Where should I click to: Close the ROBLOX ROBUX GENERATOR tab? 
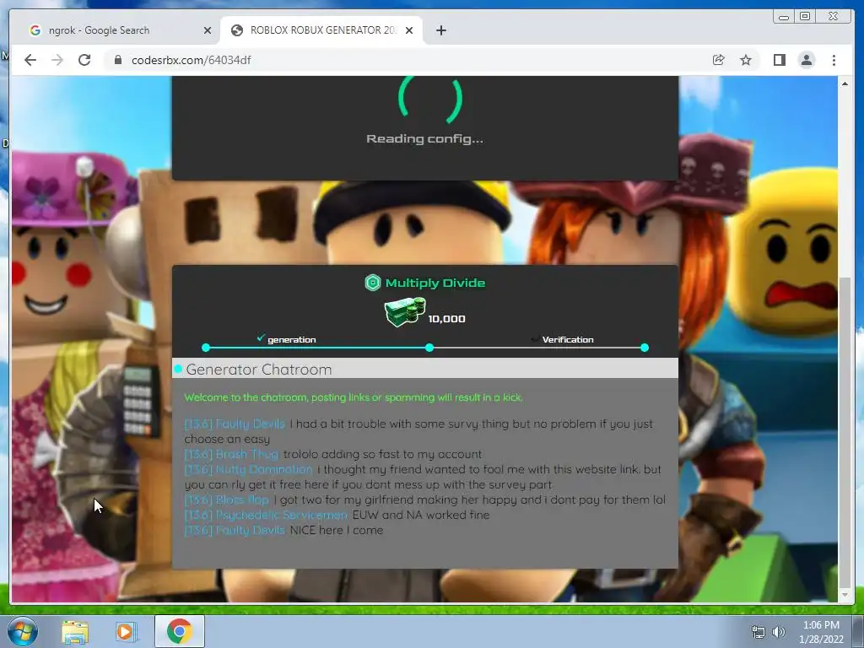pyautogui.click(x=409, y=30)
